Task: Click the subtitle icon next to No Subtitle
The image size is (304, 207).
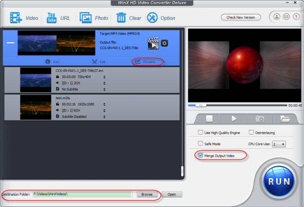Action: click(58, 89)
